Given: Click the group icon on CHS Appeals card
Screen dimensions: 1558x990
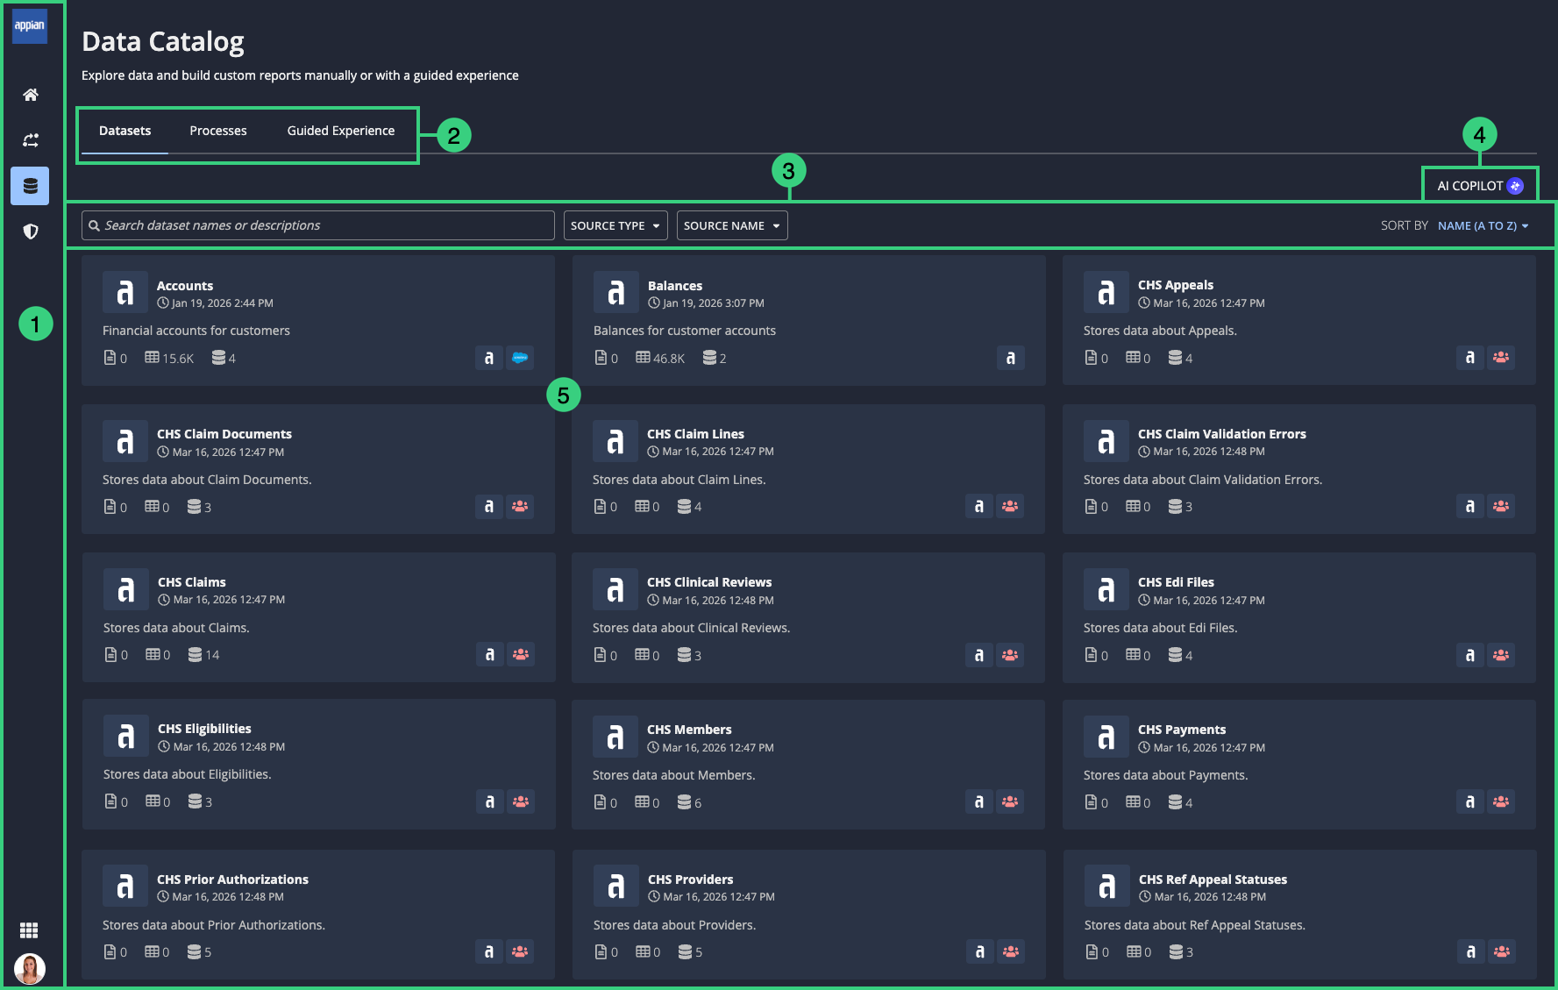Looking at the screenshot, I should 1501,357.
